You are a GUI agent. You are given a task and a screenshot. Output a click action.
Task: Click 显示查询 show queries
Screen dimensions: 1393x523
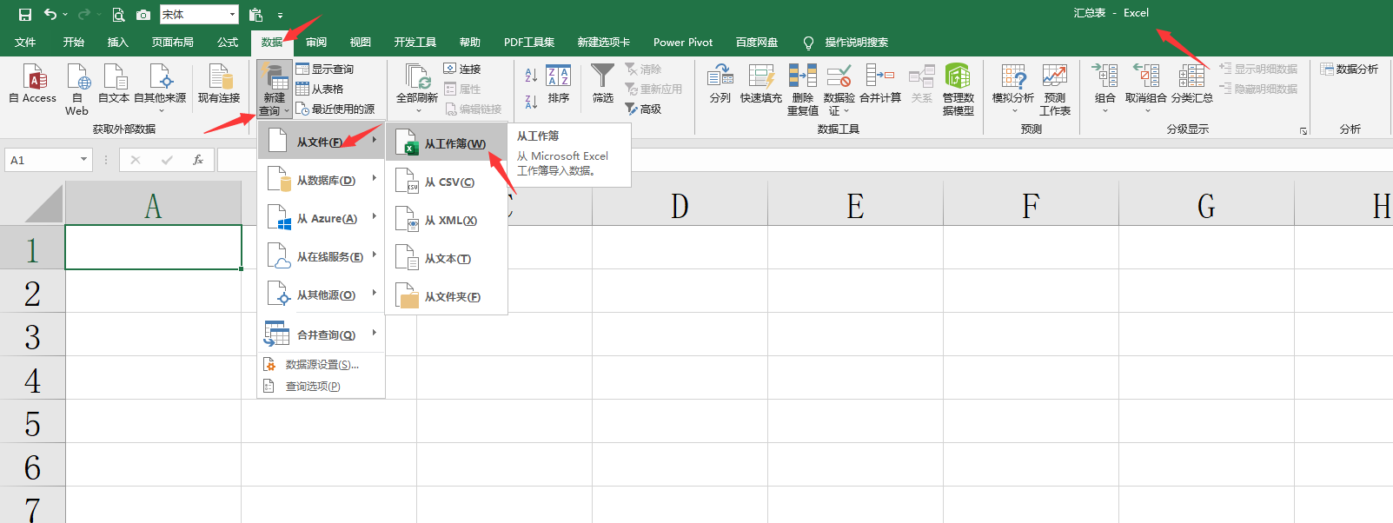pos(325,69)
